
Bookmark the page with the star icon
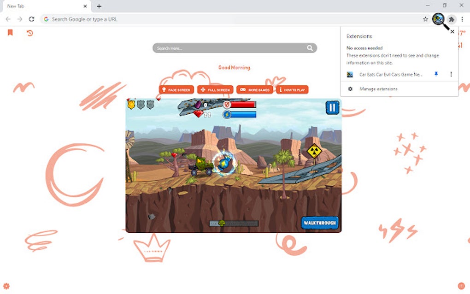pyautogui.click(x=425, y=19)
